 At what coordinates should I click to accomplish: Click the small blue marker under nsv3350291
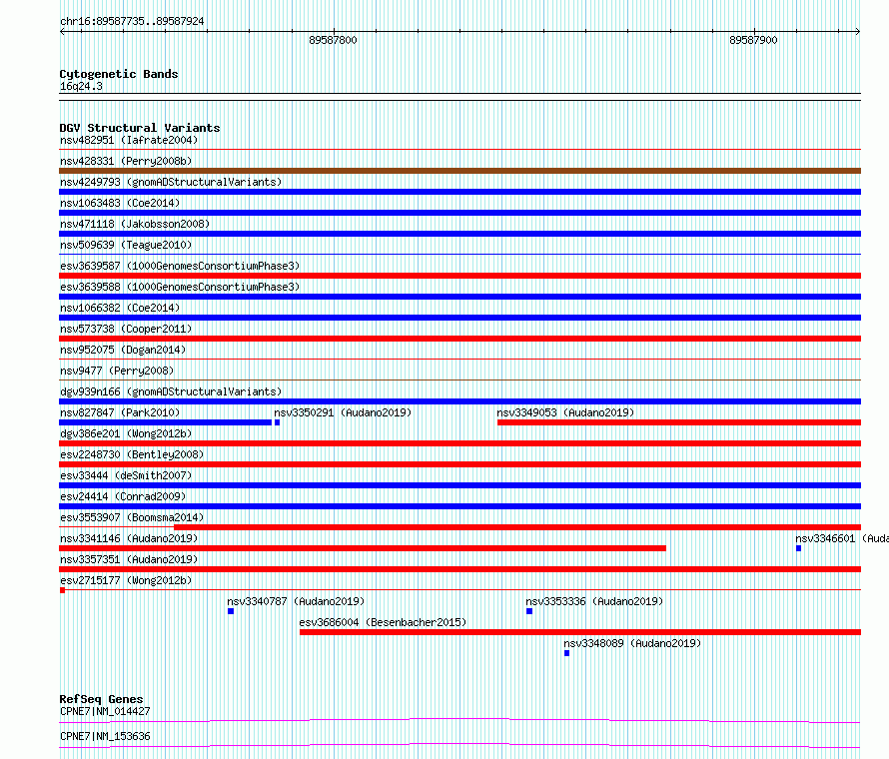[x=278, y=422]
